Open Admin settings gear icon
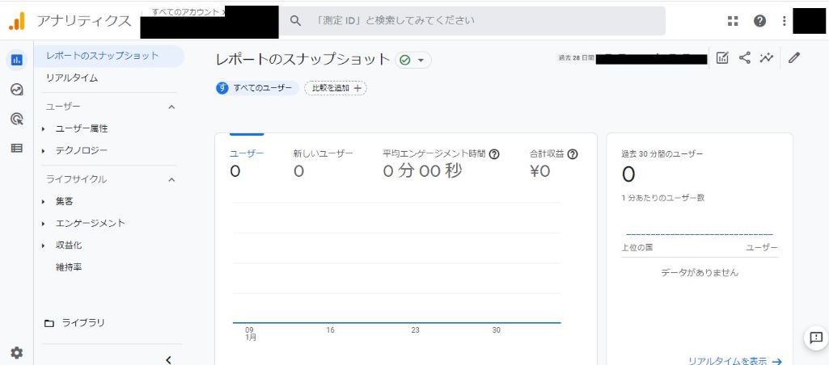Screen dimensions: 829x365 pos(17,352)
